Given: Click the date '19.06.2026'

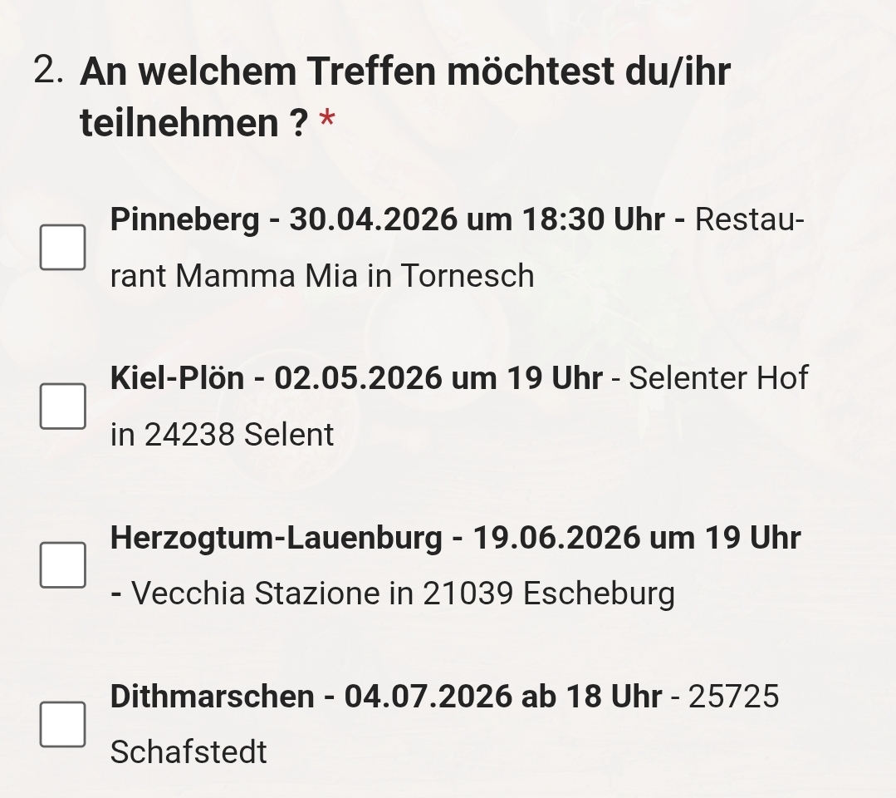Looking at the screenshot, I should coord(556,538).
